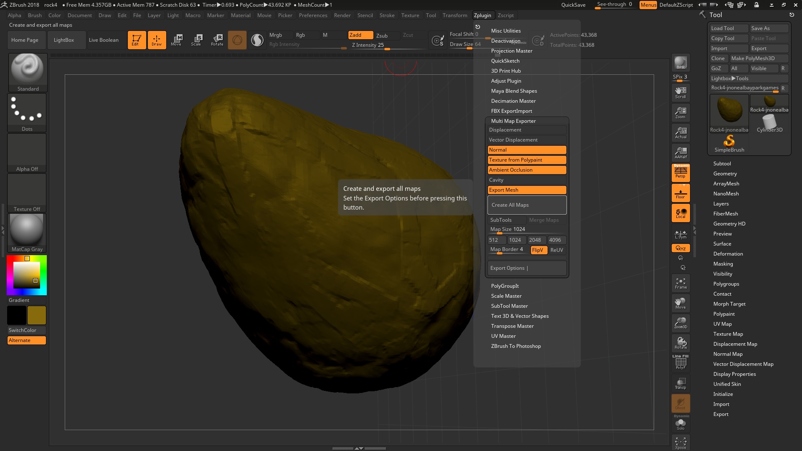Select the Rotate tool in top shelf
Image resolution: width=802 pixels, height=451 pixels.
coord(217,40)
